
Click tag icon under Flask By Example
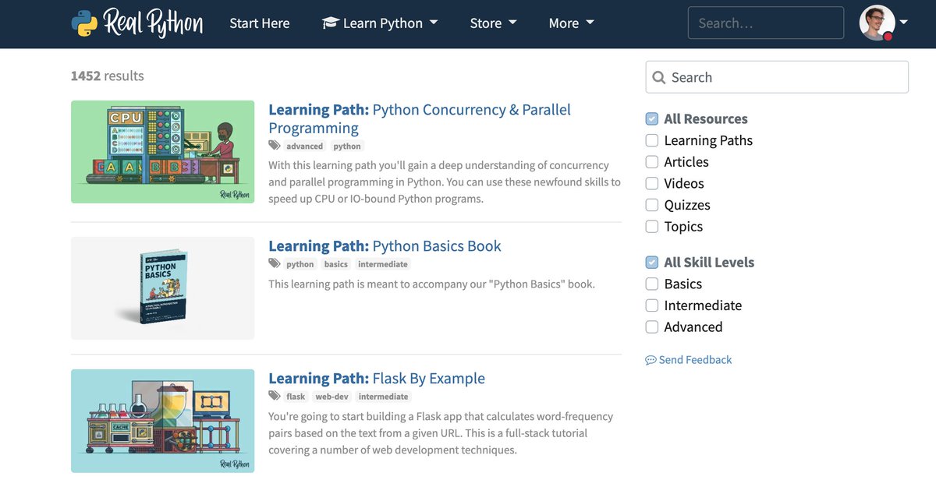pos(274,396)
